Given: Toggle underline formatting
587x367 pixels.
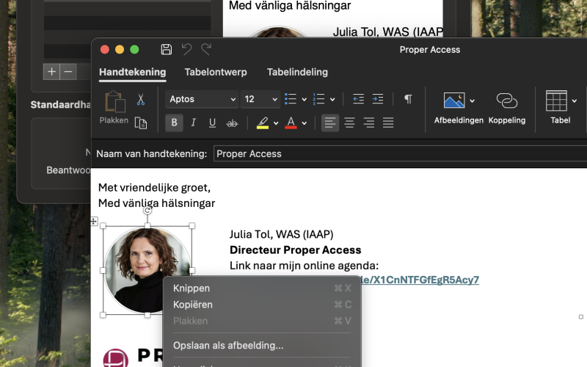Looking at the screenshot, I should coord(212,123).
